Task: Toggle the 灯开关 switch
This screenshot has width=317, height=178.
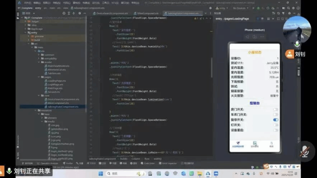Action: point(275,125)
